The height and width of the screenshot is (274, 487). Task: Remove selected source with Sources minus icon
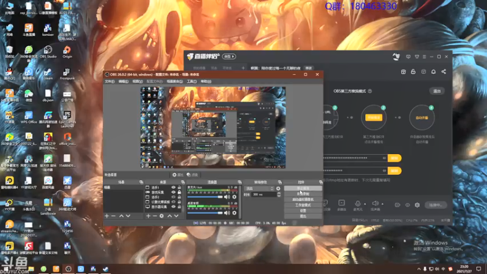click(155, 216)
